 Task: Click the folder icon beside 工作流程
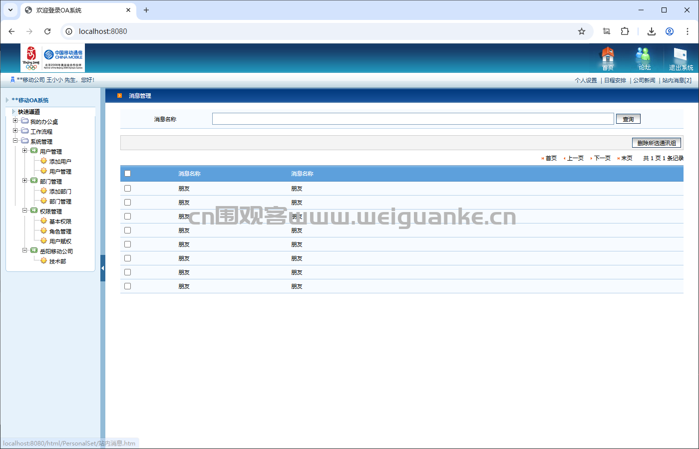(25, 131)
